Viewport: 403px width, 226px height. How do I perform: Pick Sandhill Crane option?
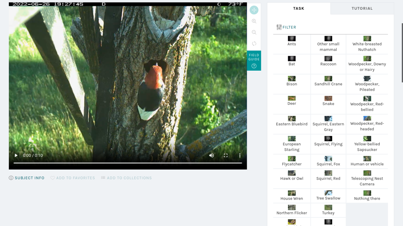coord(328,84)
